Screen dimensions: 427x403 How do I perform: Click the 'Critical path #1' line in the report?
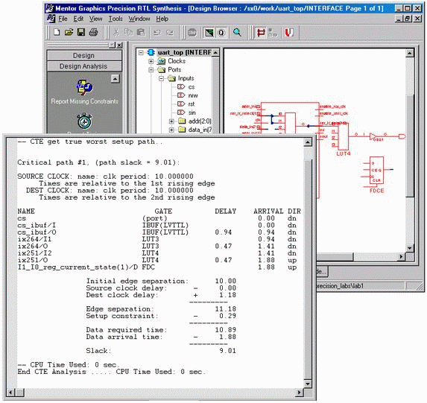pos(98,162)
